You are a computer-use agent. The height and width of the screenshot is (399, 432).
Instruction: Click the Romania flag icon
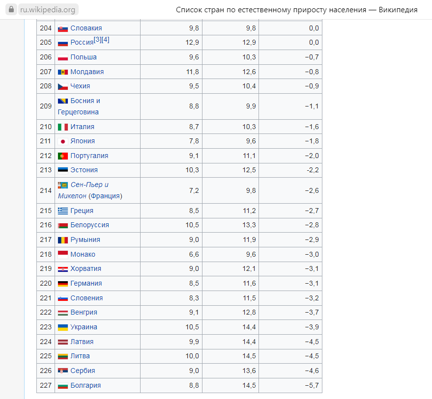click(x=63, y=240)
